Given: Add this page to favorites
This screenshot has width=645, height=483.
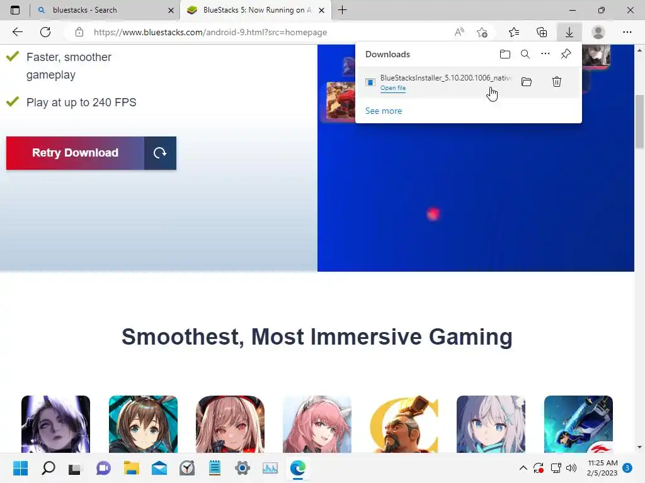Looking at the screenshot, I should 482,32.
